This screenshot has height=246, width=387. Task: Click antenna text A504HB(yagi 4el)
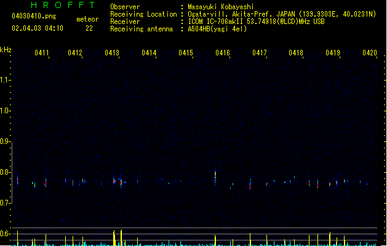pos(217,29)
